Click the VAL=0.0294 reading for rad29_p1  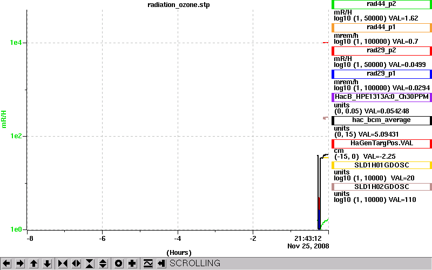click(411, 88)
